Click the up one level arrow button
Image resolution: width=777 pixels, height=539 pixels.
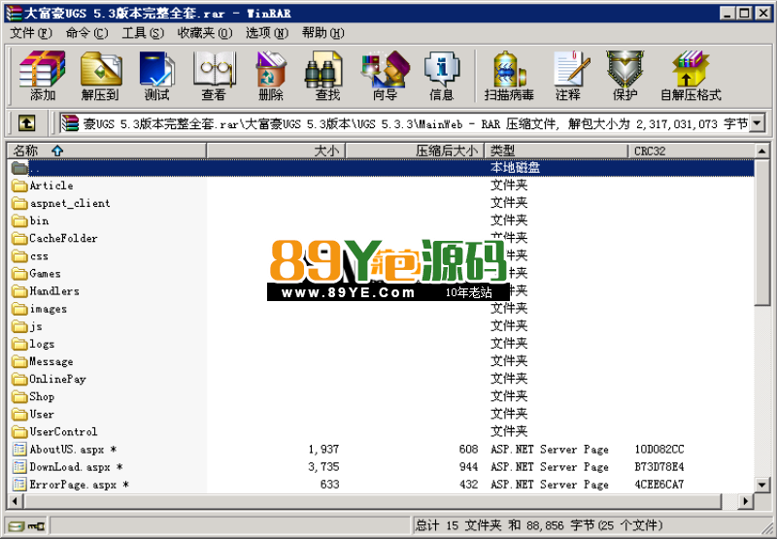(27, 123)
